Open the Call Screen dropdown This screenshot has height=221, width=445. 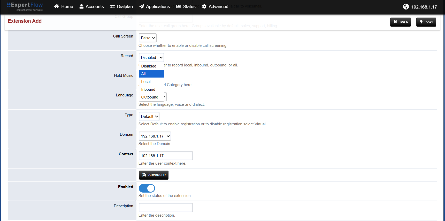tap(148, 38)
